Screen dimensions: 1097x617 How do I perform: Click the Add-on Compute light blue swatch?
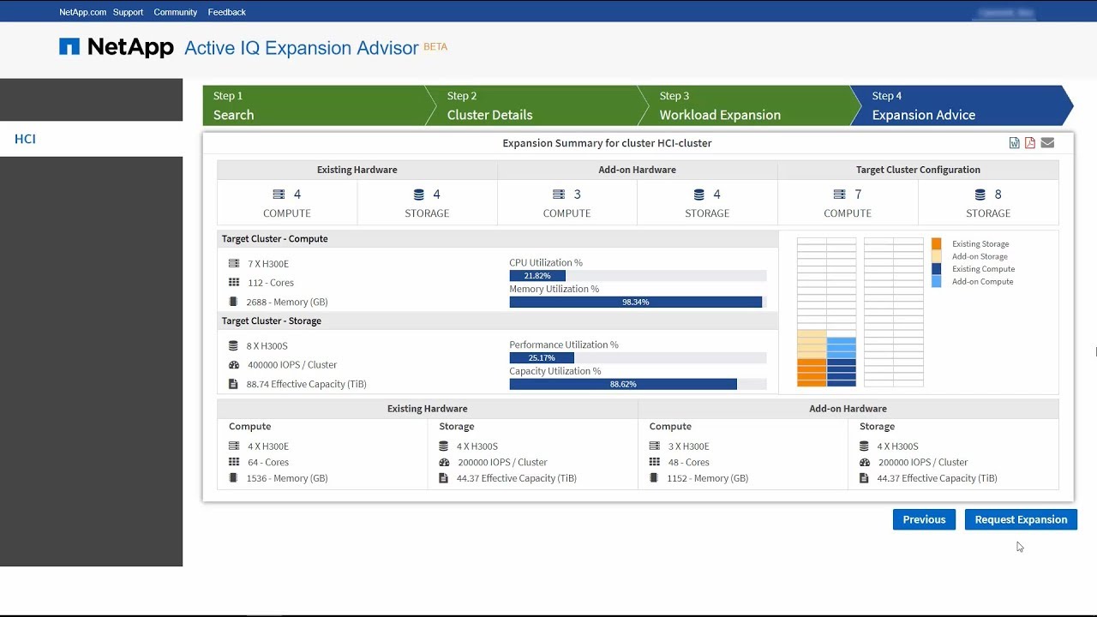coord(937,281)
